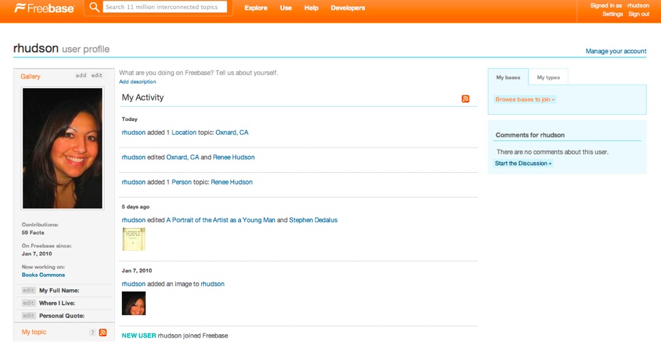The height and width of the screenshot is (343, 661).
Task: Open the My Activity RSS feed icon
Action: (x=465, y=98)
